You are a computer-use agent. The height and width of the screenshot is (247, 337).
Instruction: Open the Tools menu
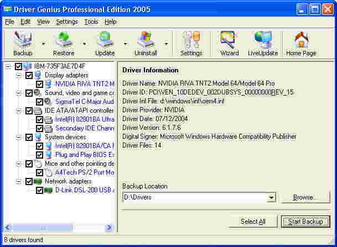pos(91,22)
